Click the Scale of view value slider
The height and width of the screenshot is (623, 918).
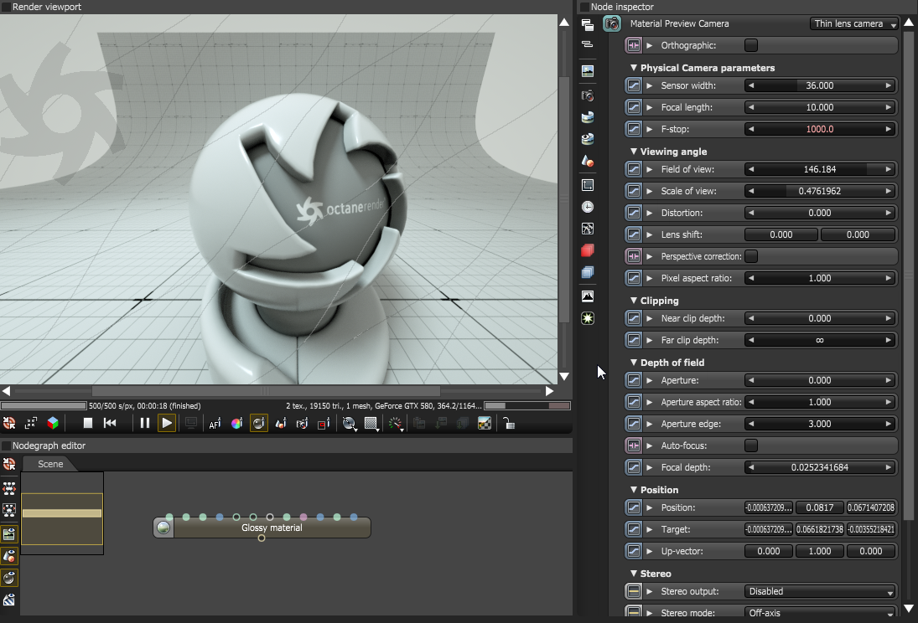click(x=820, y=191)
